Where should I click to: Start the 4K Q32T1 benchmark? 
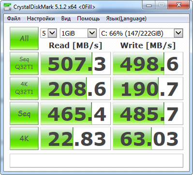click(24, 88)
